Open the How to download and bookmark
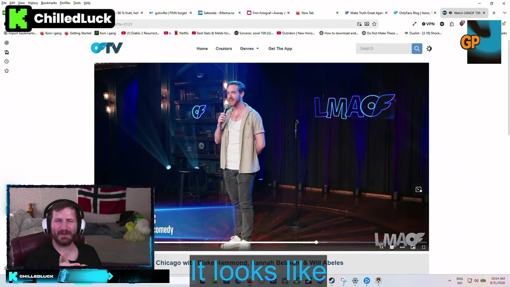Viewport: 510px width, 287px height. [x=339, y=33]
